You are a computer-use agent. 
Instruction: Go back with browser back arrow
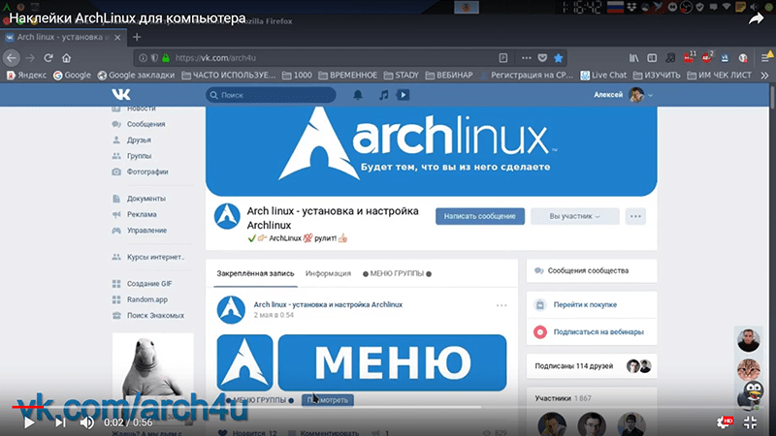point(12,58)
